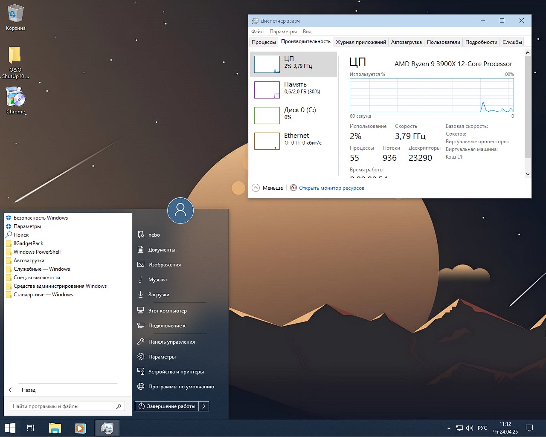Open the network tray icon
The image size is (546, 437).
click(x=459, y=428)
